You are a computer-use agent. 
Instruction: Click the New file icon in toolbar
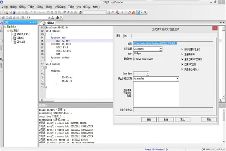click(x=3, y=12)
